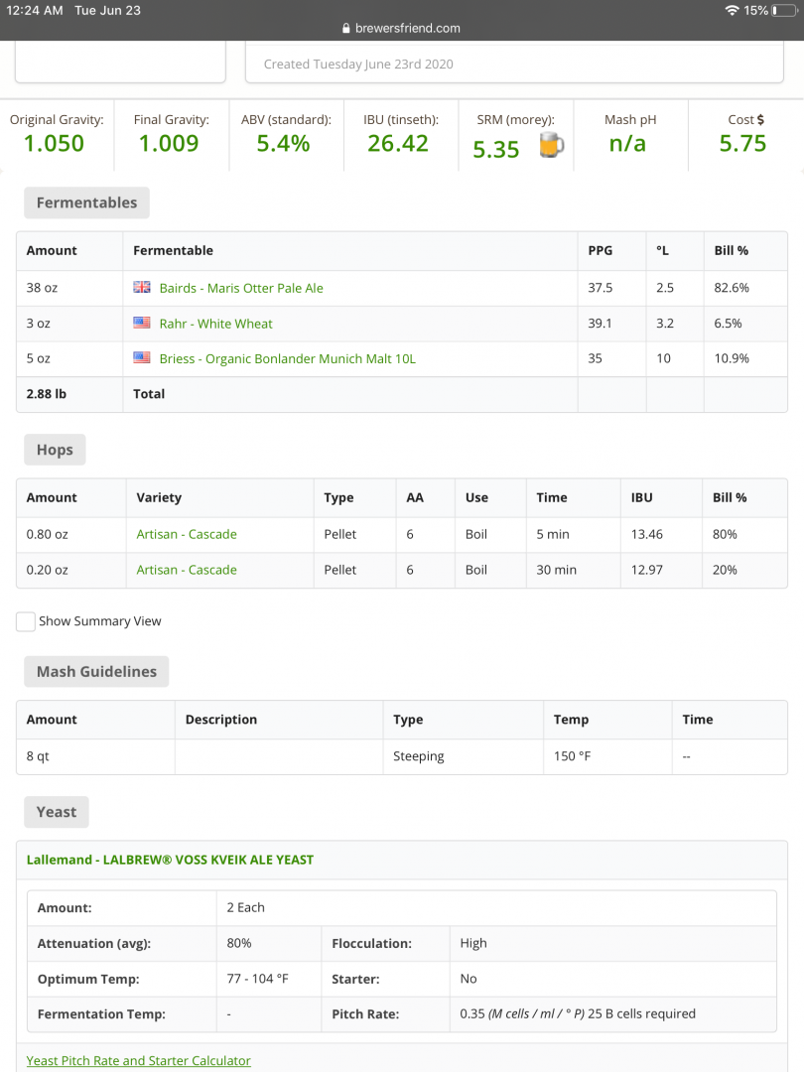This screenshot has height=1072, width=804.
Task: Select the Yeast section header
Action: coord(57,812)
